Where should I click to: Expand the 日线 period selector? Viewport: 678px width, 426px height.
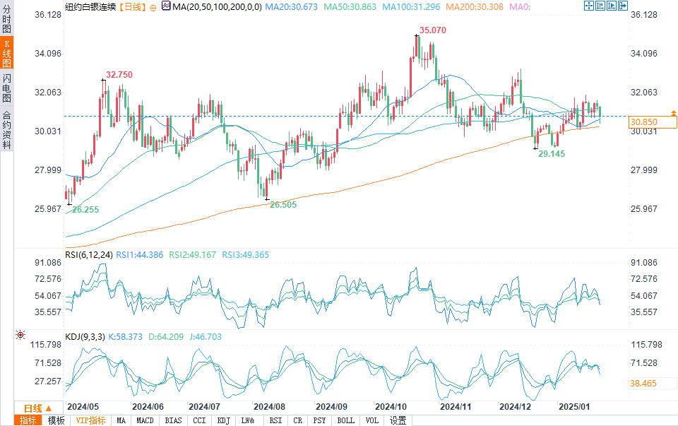click(38, 408)
